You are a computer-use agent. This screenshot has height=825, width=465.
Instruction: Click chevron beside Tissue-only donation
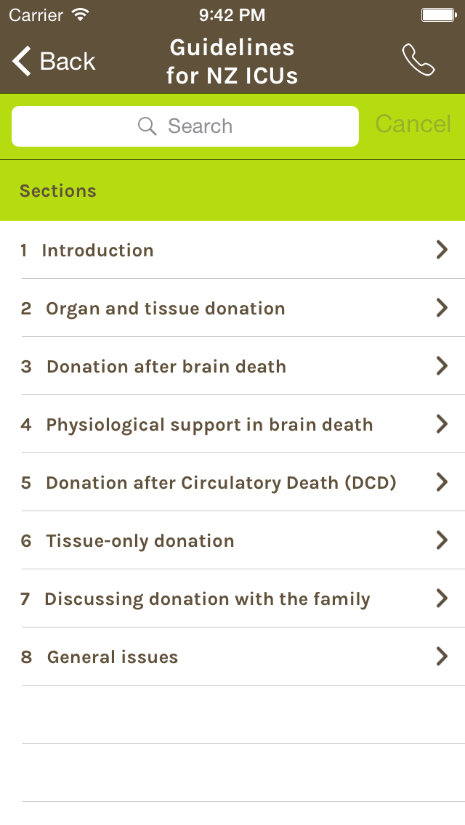pos(442,540)
